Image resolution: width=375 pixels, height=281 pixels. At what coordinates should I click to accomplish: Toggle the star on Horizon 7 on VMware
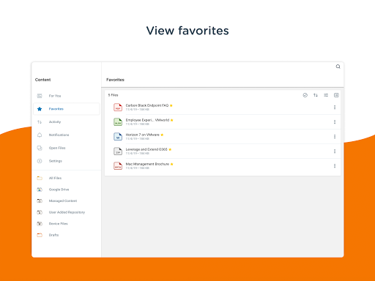click(162, 135)
